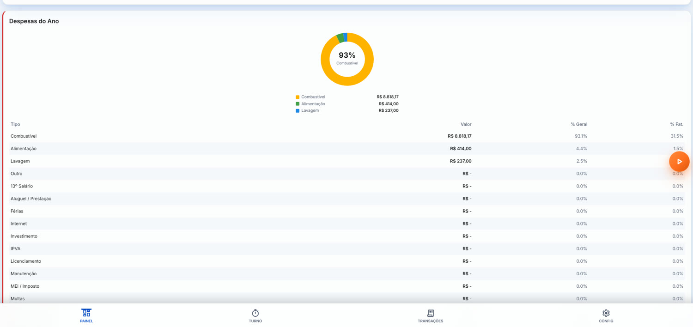The image size is (693, 327).
Task: Select the IPVA row label
Action: pyautogui.click(x=16, y=248)
